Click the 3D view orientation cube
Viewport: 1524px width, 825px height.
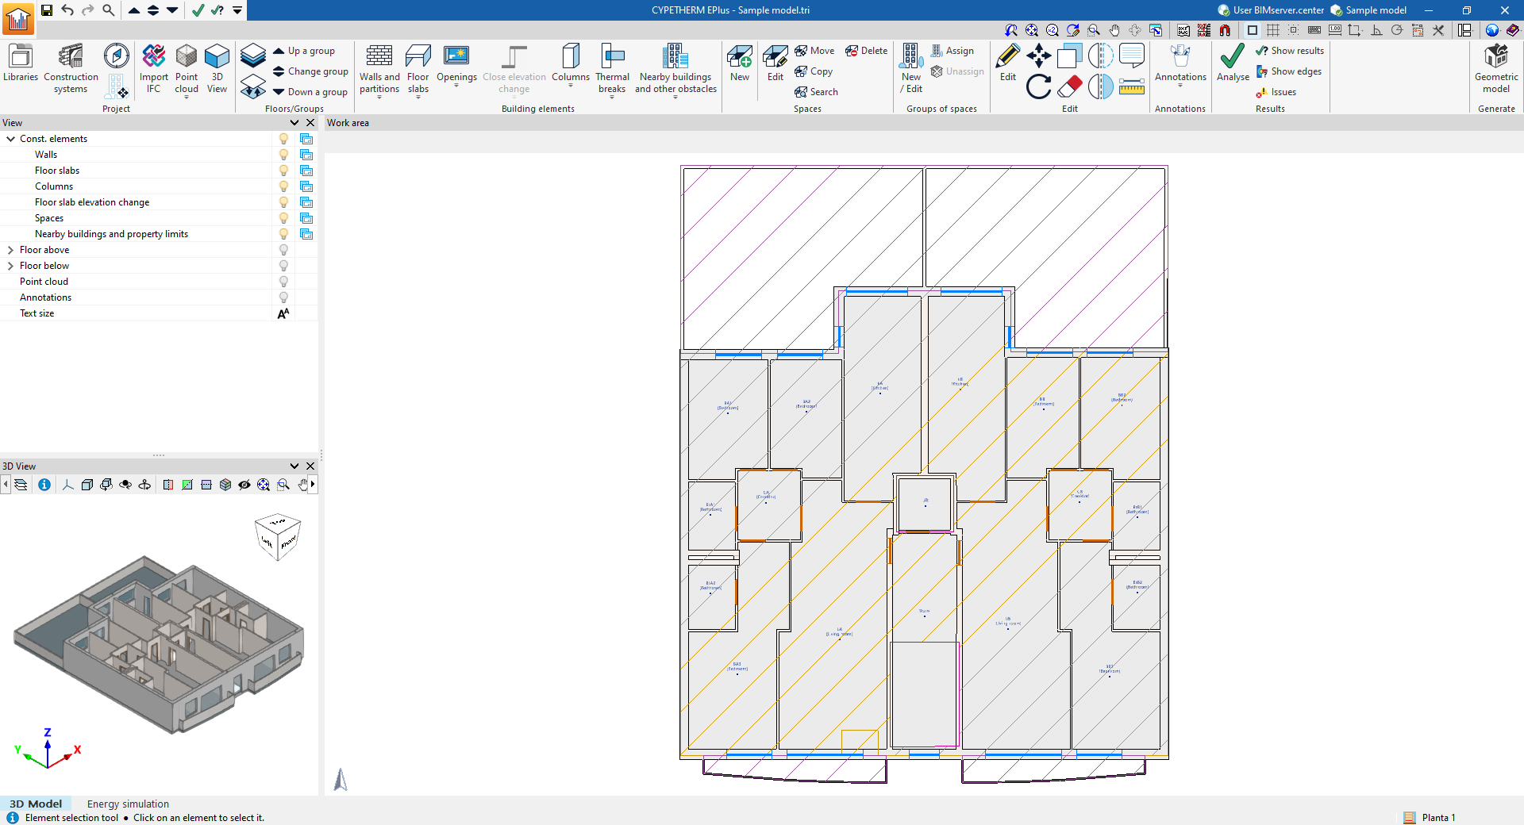click(277, 536)
